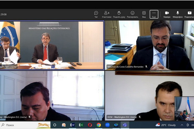Mute or unmute the microphone
Image resolution: width=194 pixels, height=129 pixels.
coord(178,14)
